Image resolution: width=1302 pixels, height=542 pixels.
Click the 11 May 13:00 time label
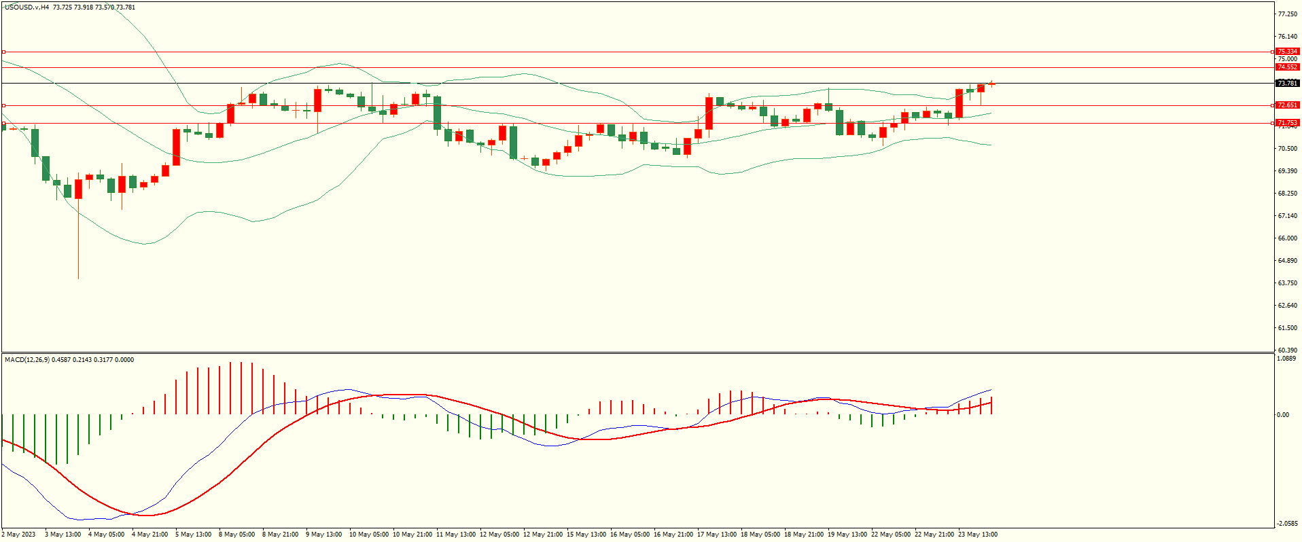click(x=456, y=535)
